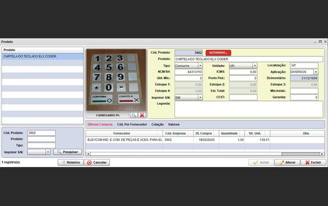Focus the Qtd. Mín. field

(189, 78)
